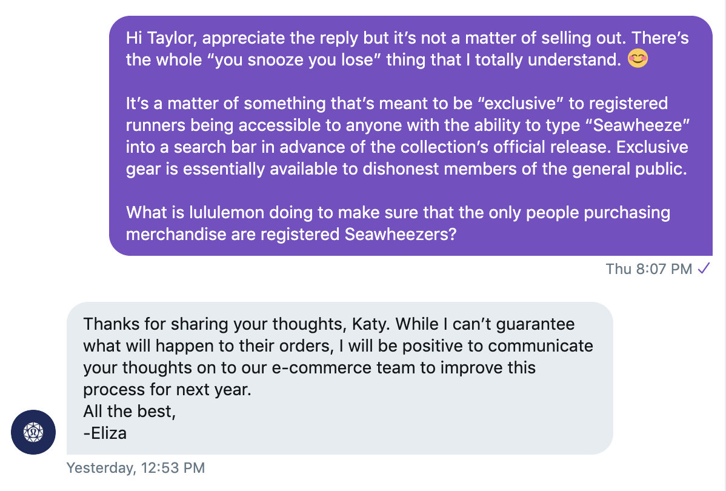This screenshot has height=491, width=726.
Task: Click the "All the best," closing line
Action: pos(130,411)
